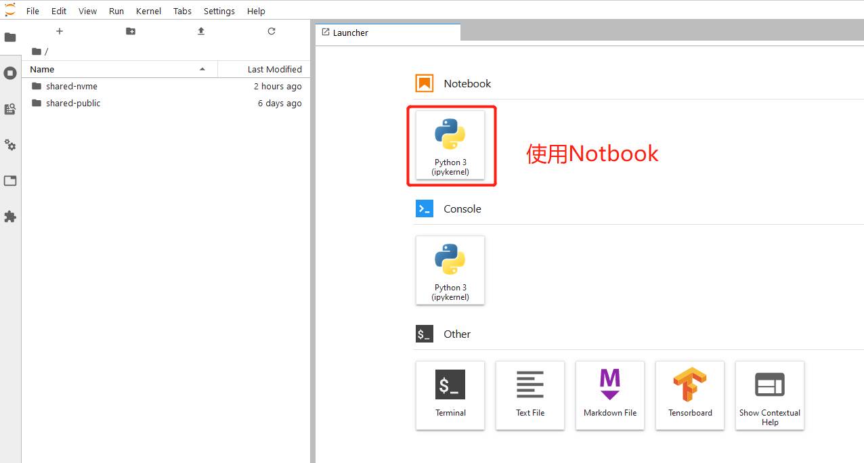Click the root folder breadcrumb icon

coord(37,51)
